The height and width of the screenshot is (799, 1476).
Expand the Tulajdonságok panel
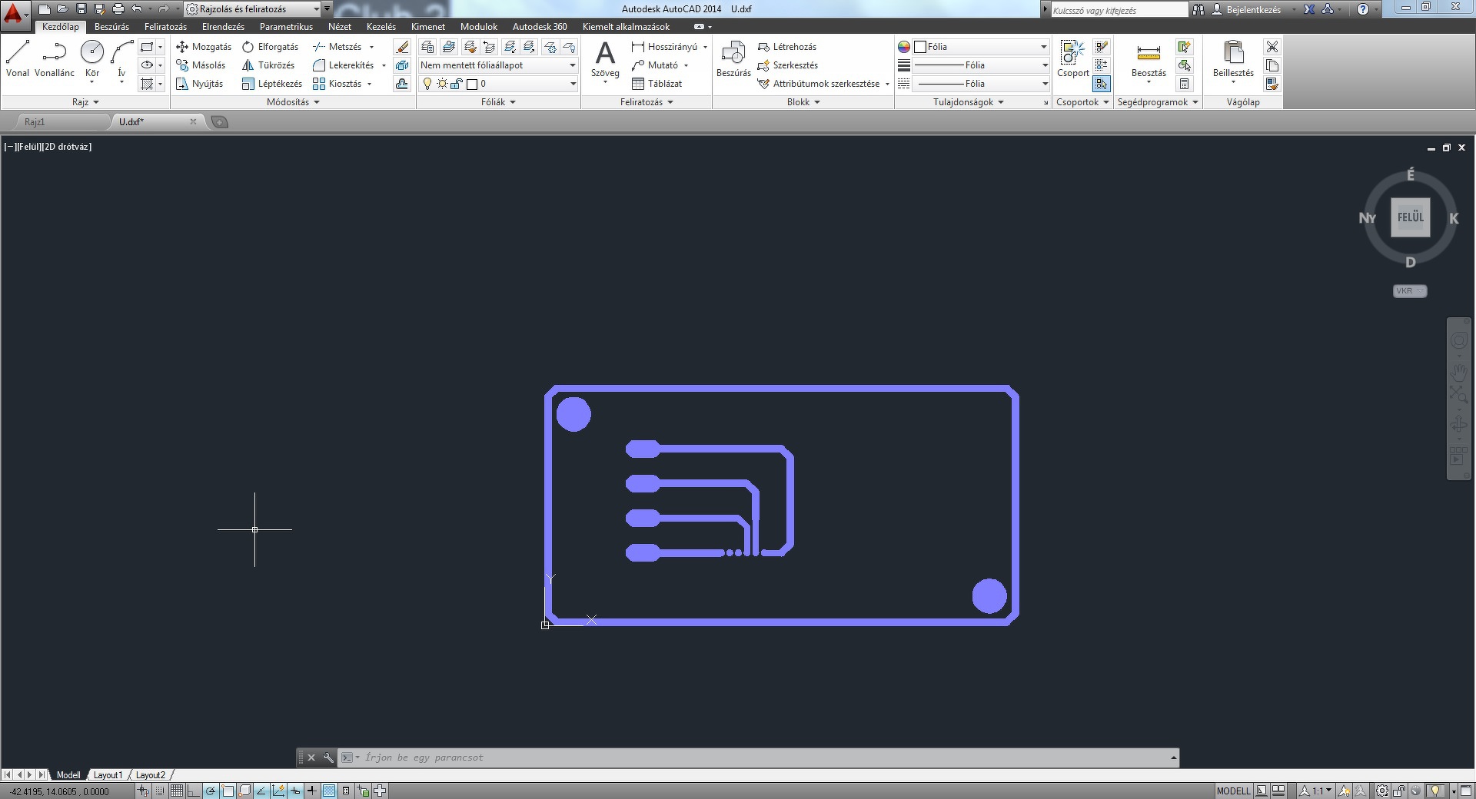969,102
